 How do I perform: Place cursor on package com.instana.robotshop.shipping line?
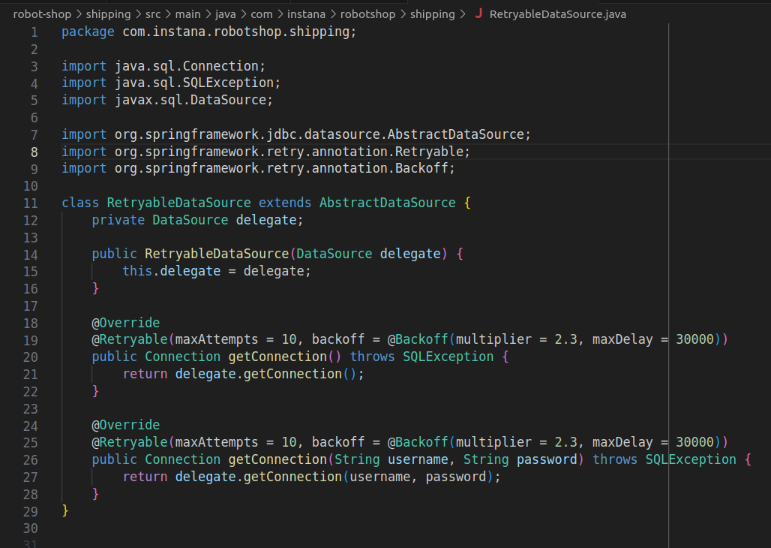[208, 32]
